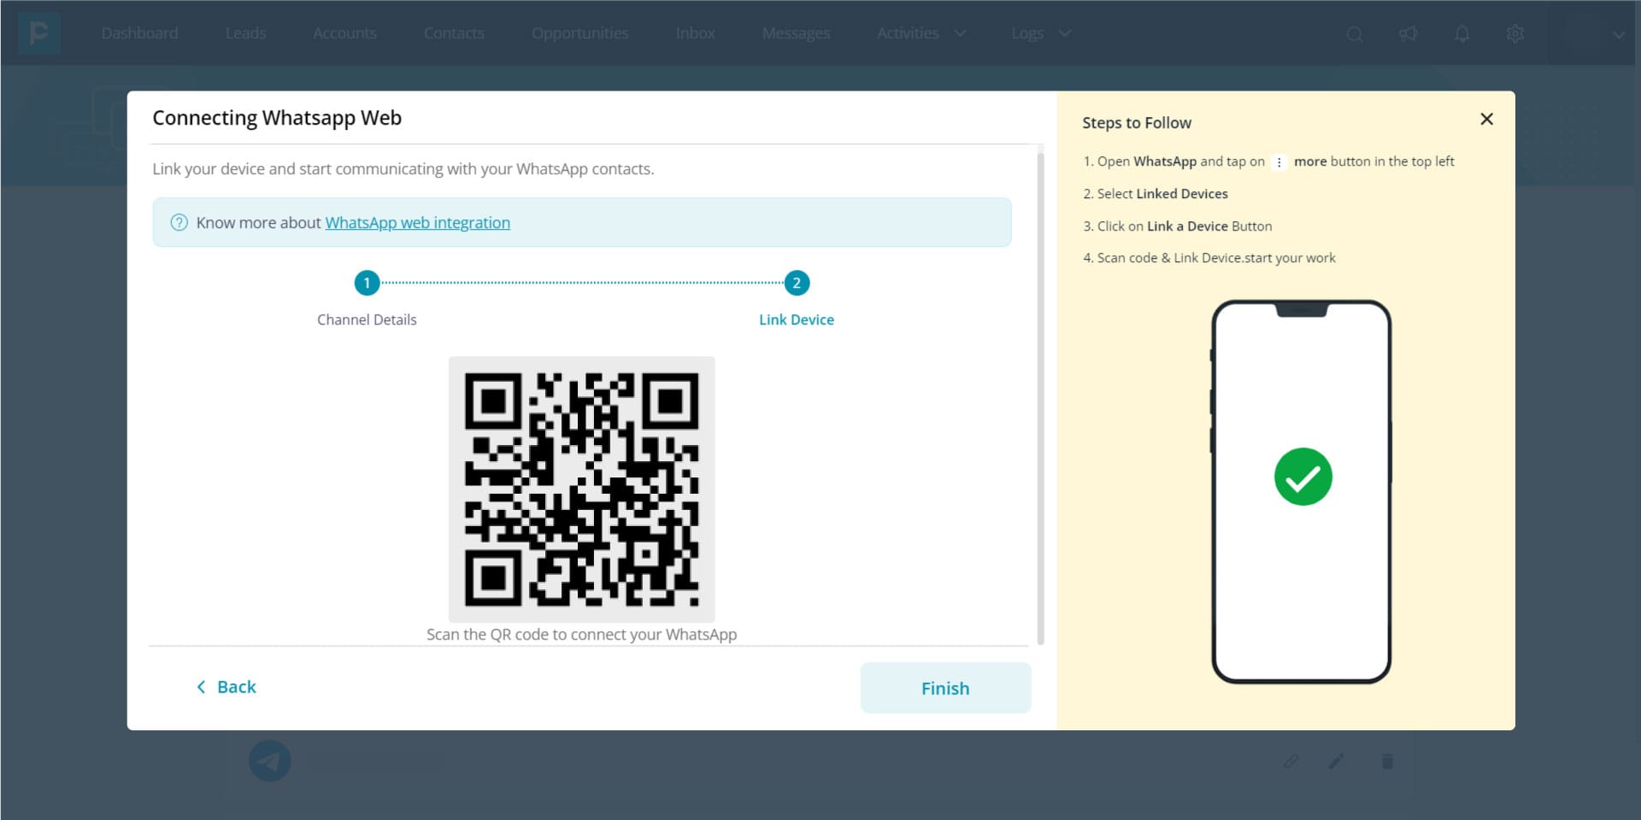Click the 'Scan the QR code to connect your WhatsApp' text
The width and height of the screenshot is (1641, 820).
(x=581, y=635)
